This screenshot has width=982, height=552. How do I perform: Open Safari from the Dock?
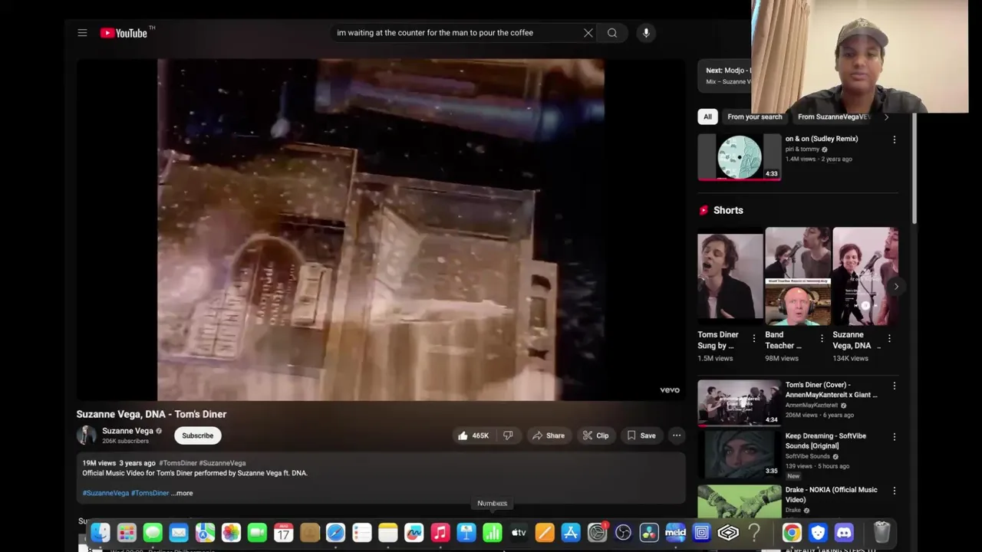click(335, 532)
